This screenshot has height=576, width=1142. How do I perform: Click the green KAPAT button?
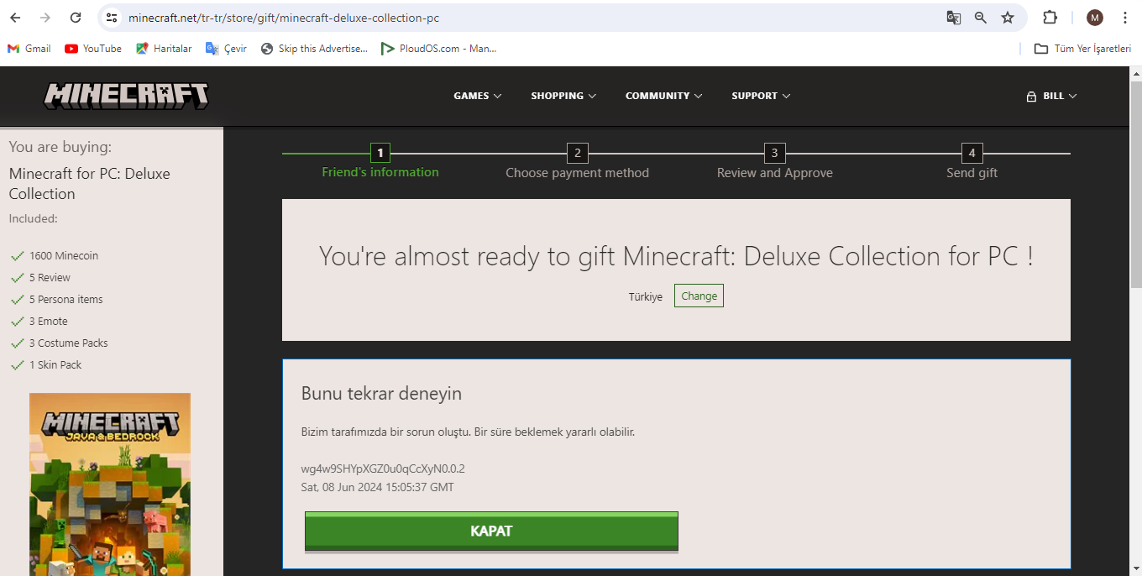(491, 531)
